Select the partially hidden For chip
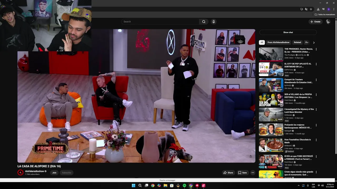Screen dimensions: 337x189 [x=307, y=42]
